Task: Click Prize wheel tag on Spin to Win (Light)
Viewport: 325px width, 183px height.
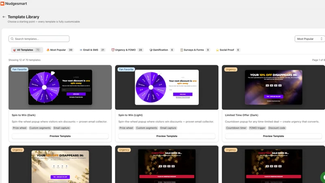Action: 126,128
